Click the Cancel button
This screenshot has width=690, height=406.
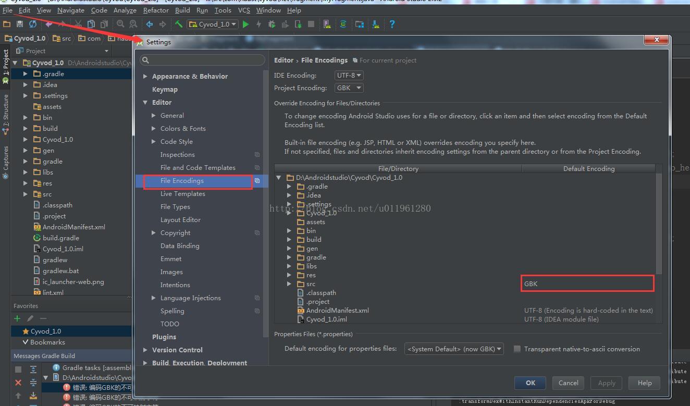click(568, 383)
